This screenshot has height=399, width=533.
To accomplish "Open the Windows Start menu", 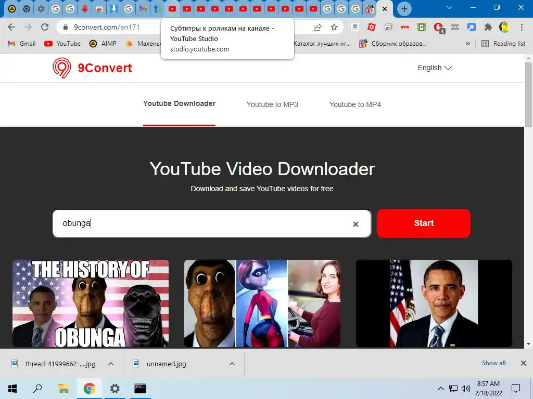I will 12,389.
